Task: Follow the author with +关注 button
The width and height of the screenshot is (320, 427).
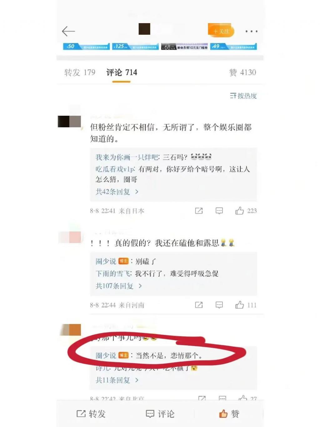Action: pos(221,31)
